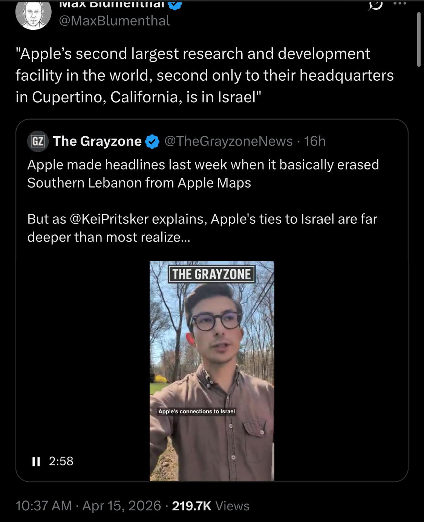Pause the video with the pause icon

[x=36, y=461]
